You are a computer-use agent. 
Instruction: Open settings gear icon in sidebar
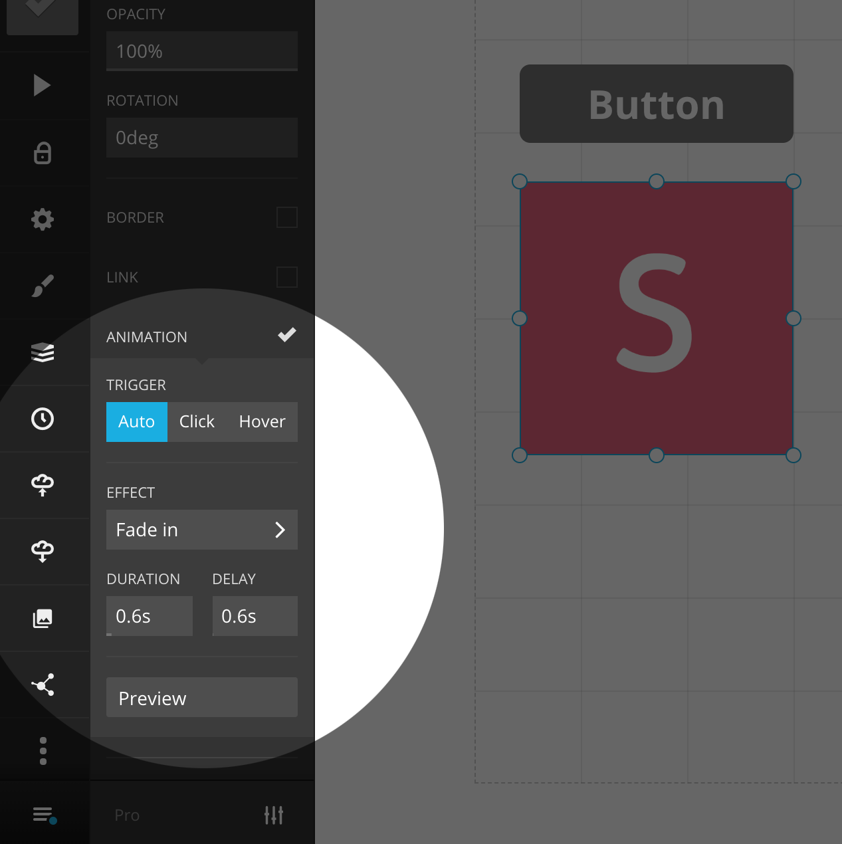coord(43,219)
